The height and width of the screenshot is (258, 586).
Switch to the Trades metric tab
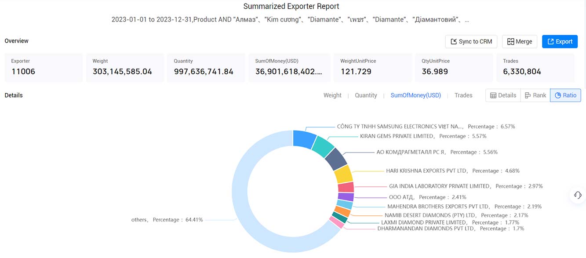pos(463,95)
